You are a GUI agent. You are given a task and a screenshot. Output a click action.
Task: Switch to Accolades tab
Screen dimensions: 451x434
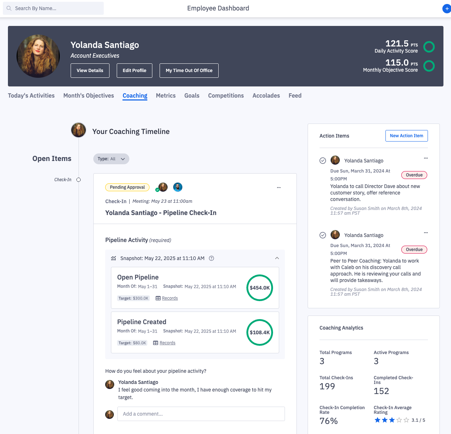(266, 95)
